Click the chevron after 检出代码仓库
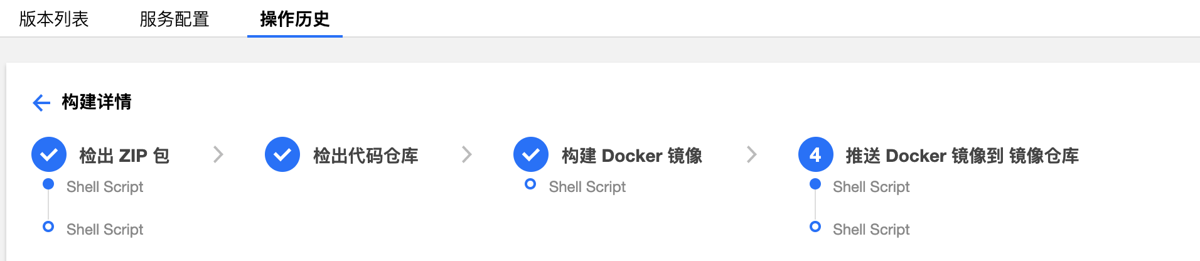 pyautogui.click(x=466, y=154)
